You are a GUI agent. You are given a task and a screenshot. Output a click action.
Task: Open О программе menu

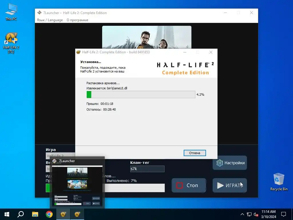coord(77,20)
